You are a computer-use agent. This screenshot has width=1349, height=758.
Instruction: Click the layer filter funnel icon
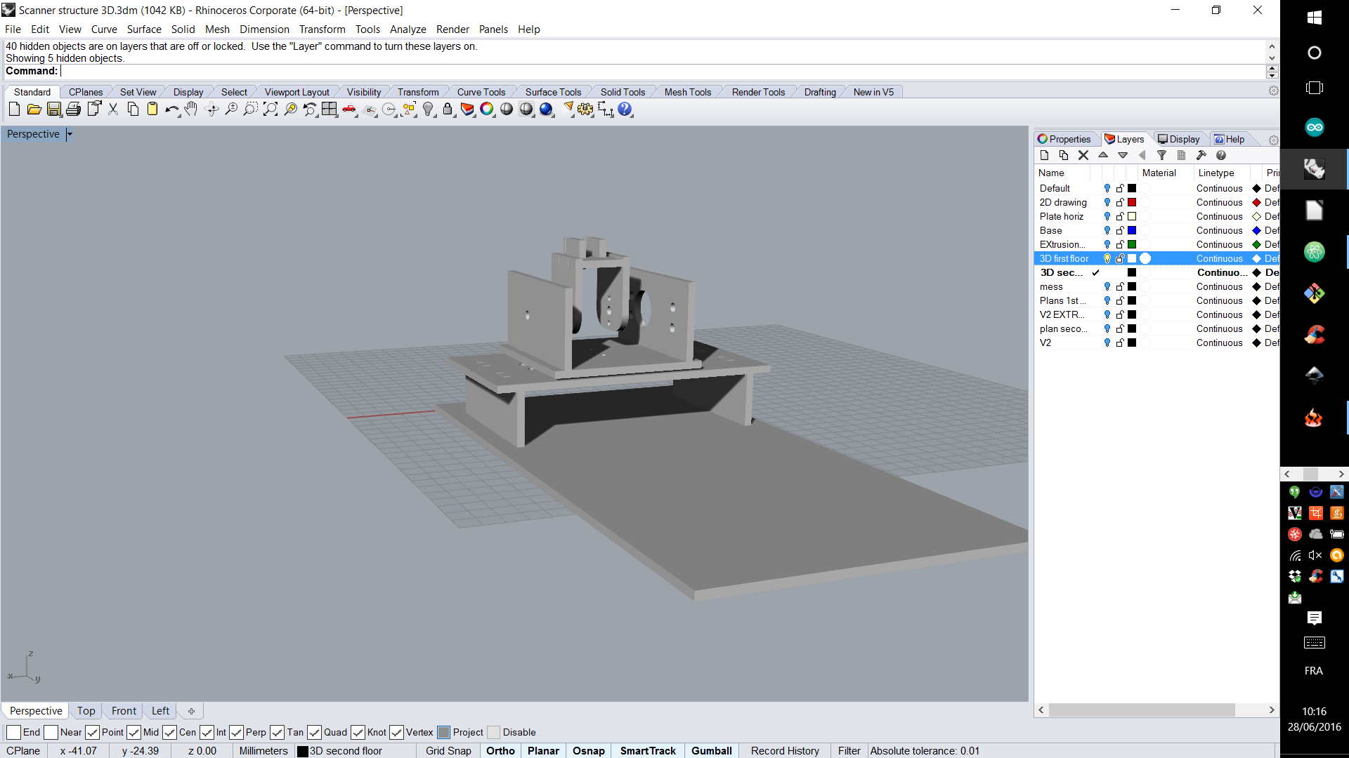[1161, 156]
